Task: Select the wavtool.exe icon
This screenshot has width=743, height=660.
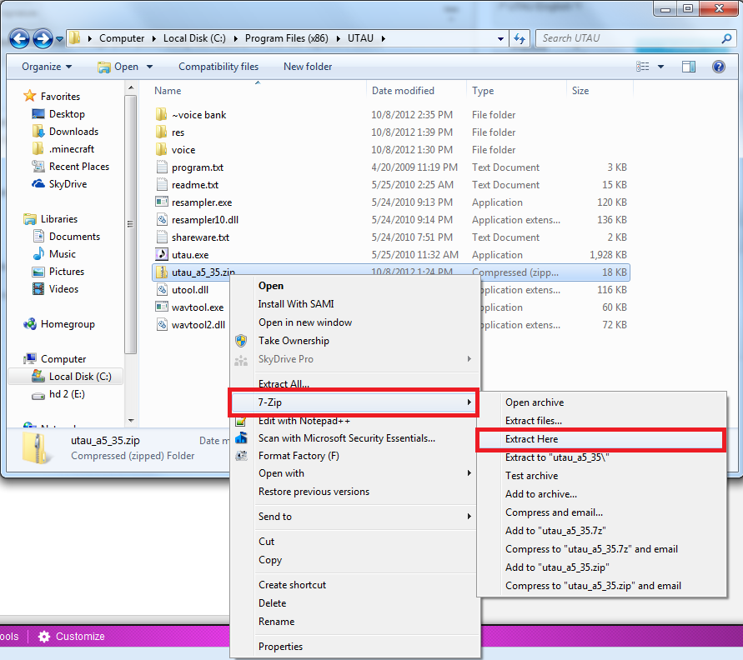Action: coord(162,307)
